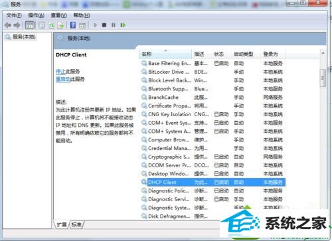Open the 帮助(H) menu
The width and height of the screenshot is (332, 241).
tap(82, 15)
